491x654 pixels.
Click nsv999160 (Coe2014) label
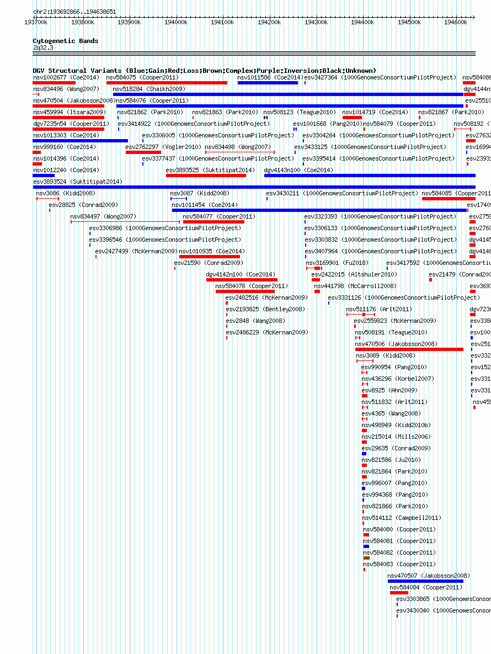click(x=65, y=147)
